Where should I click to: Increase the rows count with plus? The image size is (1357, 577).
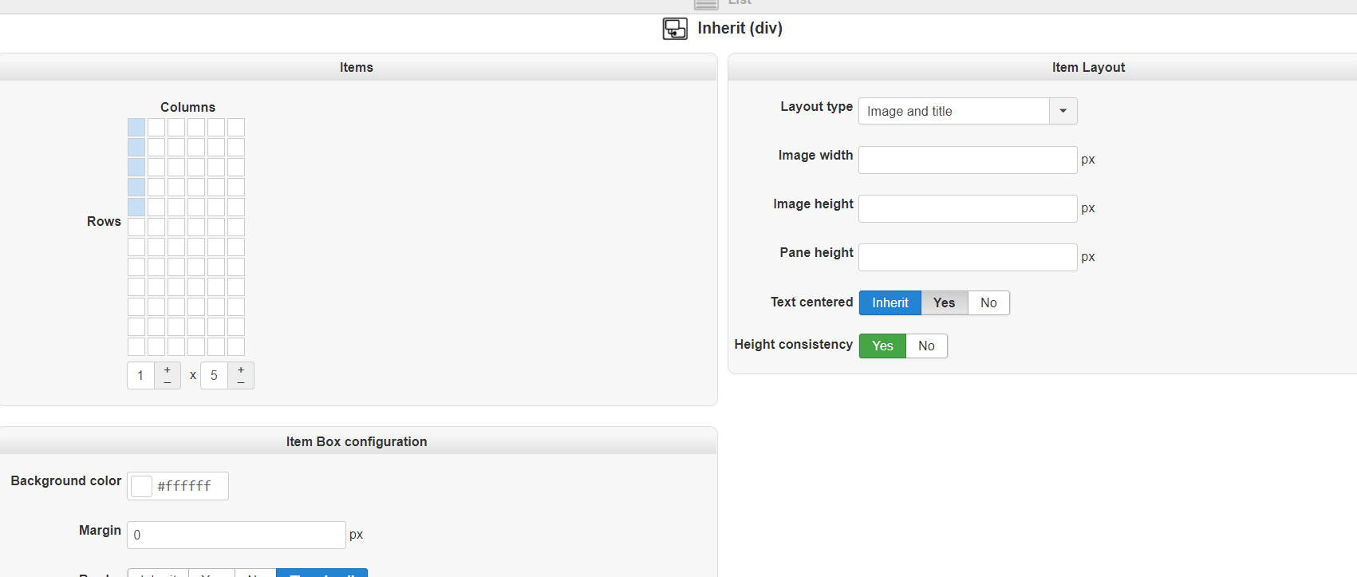pyautogui.click(x=241, y=370)
